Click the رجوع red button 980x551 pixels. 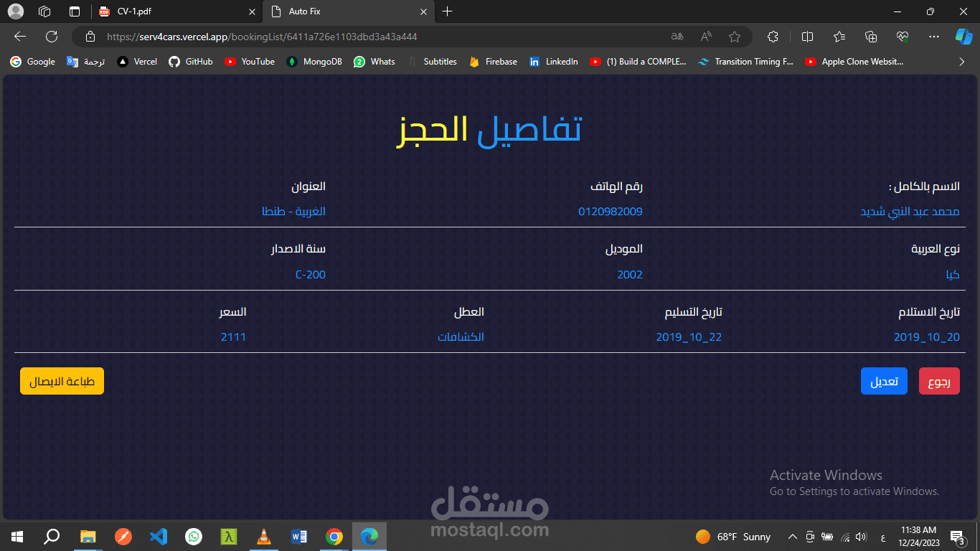tap(939, 382)
